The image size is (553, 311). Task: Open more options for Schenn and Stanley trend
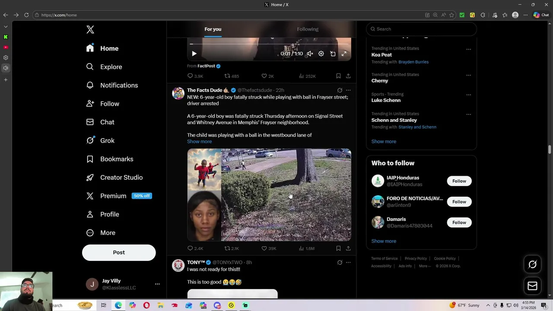[468, 114]
